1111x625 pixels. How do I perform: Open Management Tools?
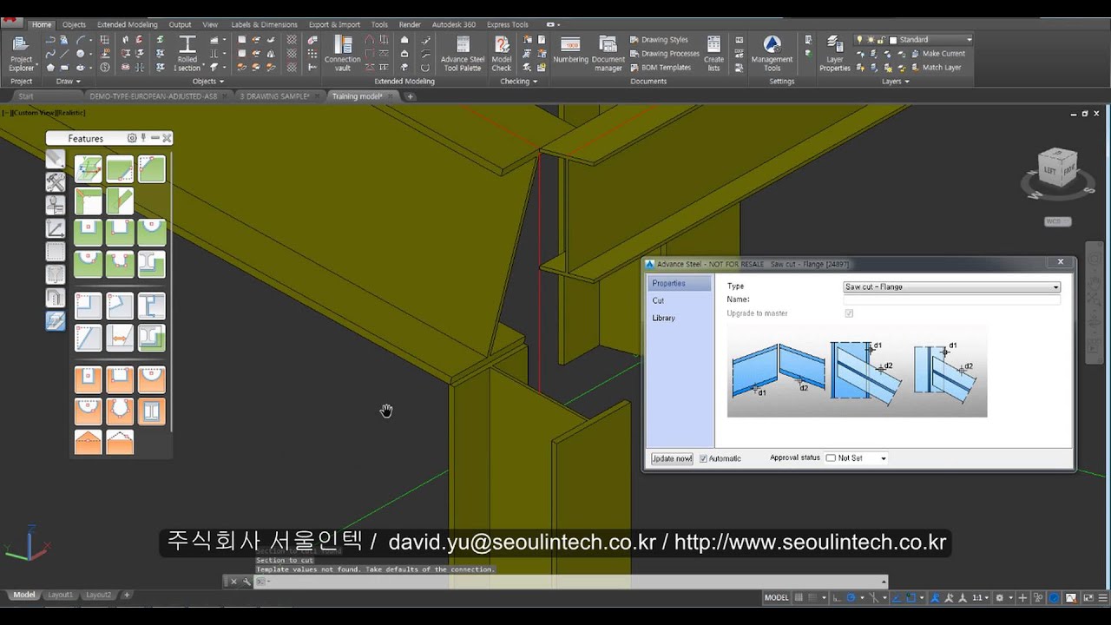(x=772, y=54)
